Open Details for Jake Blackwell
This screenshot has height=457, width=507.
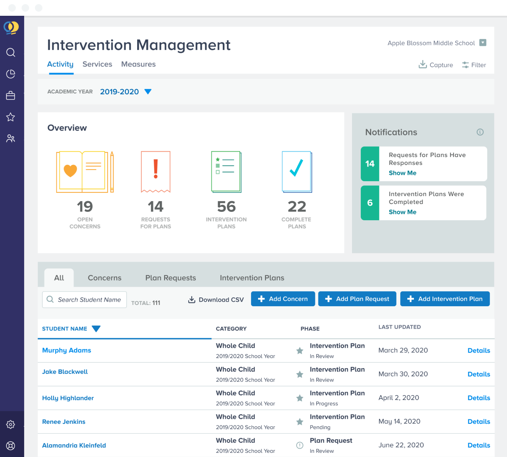[x=479, y=374]
